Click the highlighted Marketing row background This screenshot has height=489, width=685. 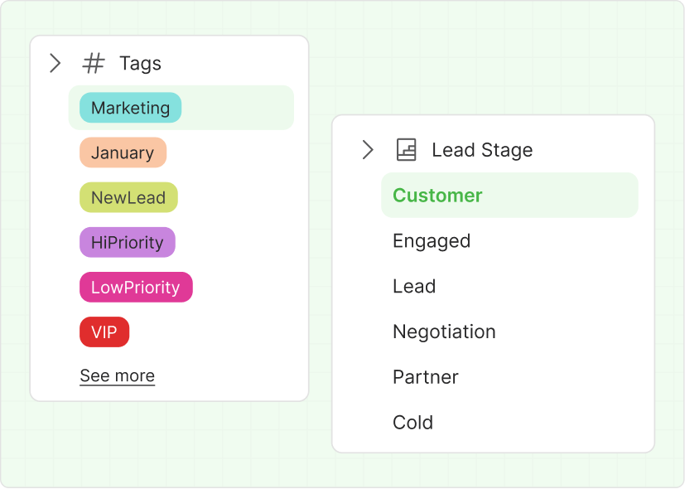[x=240, y=108]
